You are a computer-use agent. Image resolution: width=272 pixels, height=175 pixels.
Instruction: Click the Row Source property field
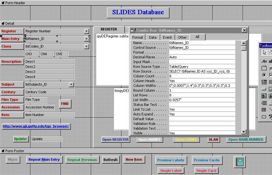tap(202, 71)
